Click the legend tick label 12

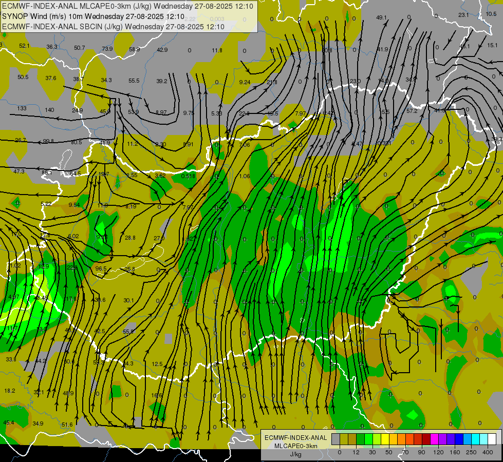pyautogui.click(x=356, y=452)
